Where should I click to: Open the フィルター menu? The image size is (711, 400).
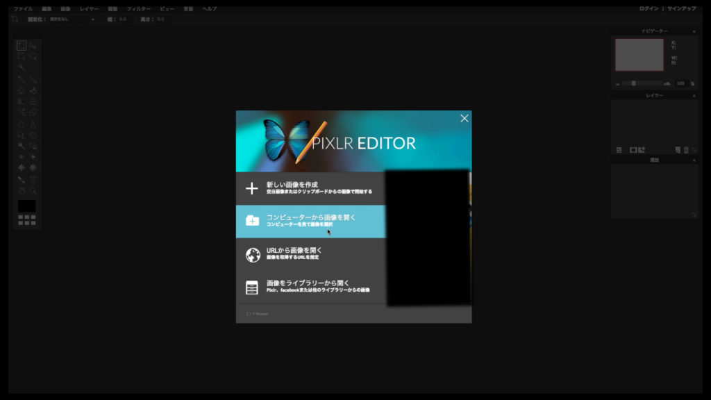[x=139, y=8]
